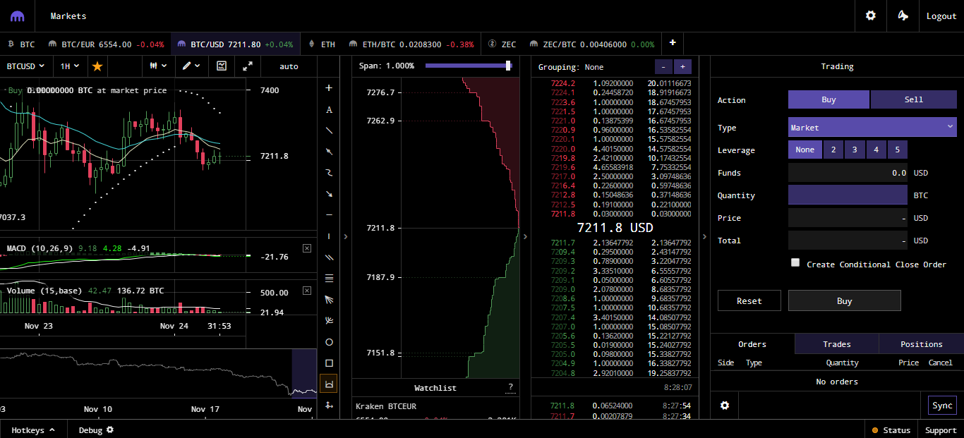
Task: Click the star favorites icon on the chart toolbar
Action: [97, 66]
